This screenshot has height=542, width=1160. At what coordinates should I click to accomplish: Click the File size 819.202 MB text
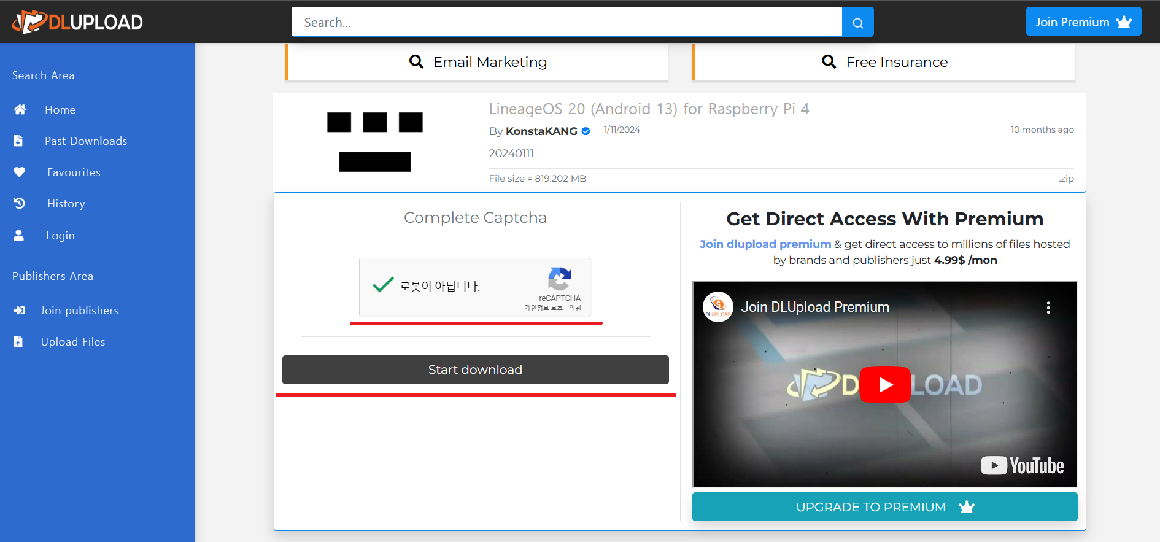(x=538, y=179)
